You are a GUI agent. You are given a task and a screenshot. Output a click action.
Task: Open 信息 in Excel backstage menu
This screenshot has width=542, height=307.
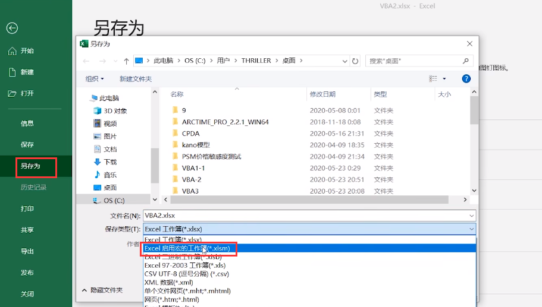point(27,123)
